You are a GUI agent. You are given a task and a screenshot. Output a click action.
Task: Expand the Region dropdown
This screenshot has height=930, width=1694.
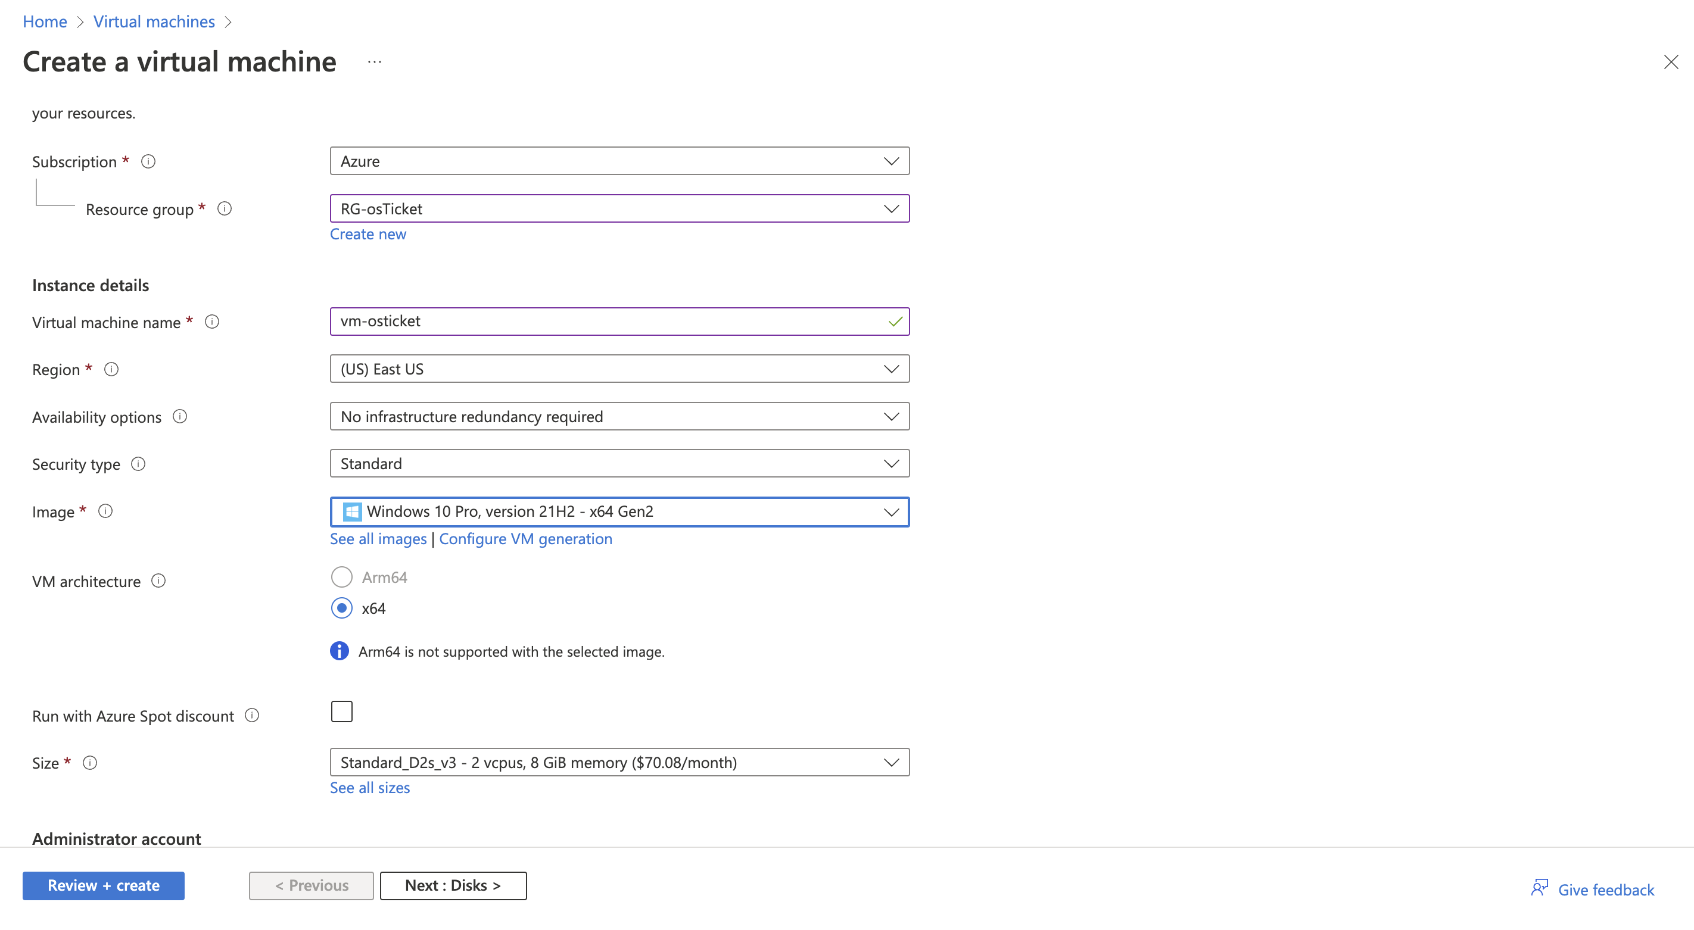click(619, 369)
